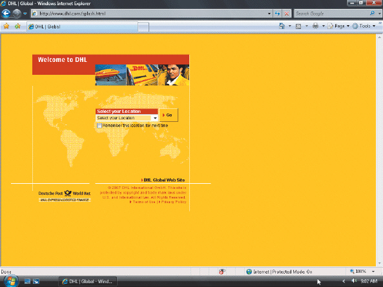Screen dimensions: 383x287
Task: Click DHL | Global taskbar window button
Action: [x=88, y=281]
